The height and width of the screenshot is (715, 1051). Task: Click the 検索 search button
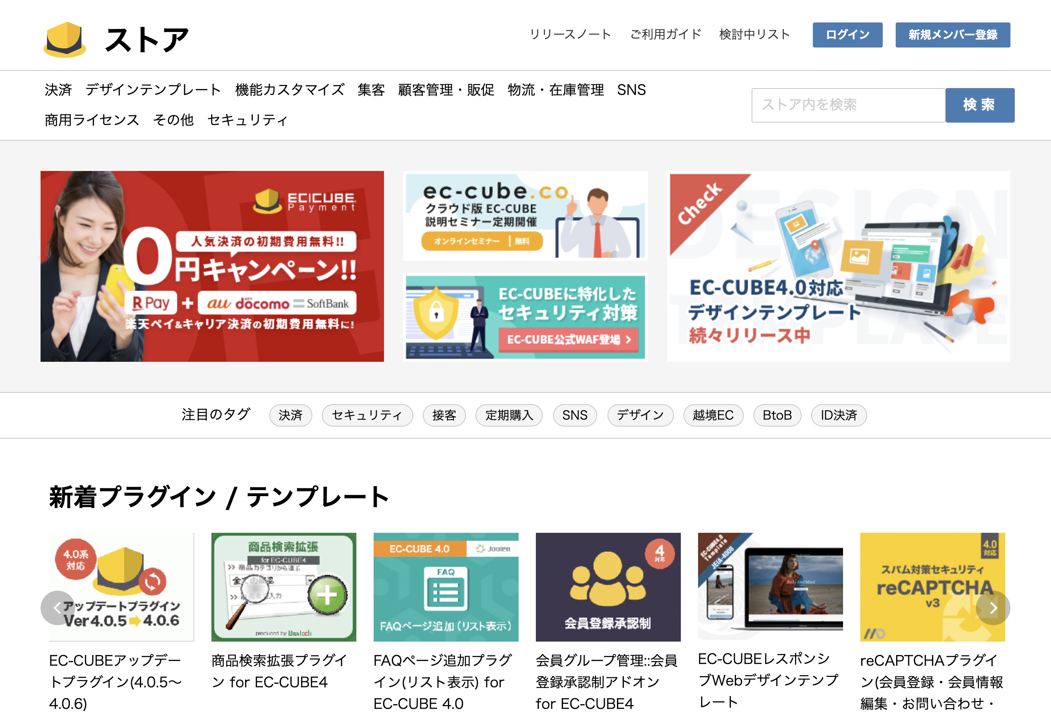(x=979, y=105)
